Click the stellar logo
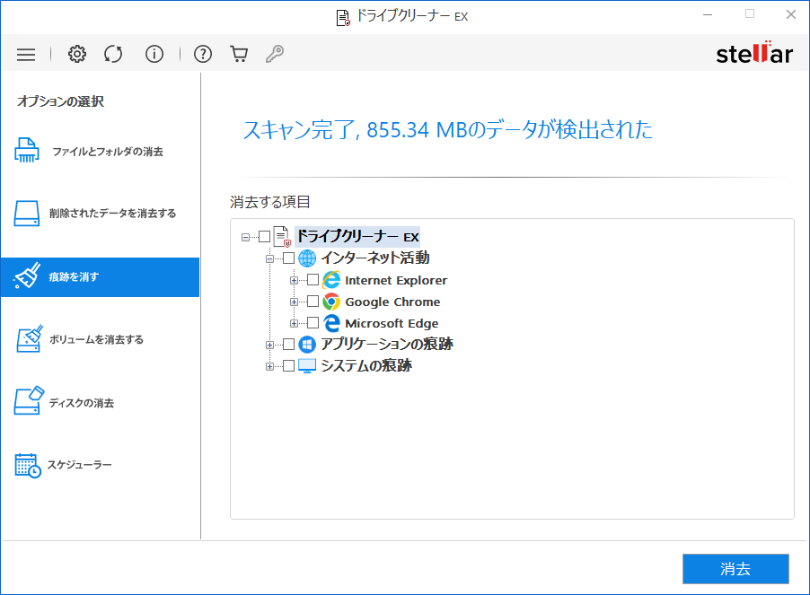Image resolution: width=810 pixels, height=595 pixels. tap(754, 52)
